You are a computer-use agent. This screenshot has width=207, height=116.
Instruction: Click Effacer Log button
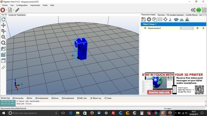point(96,98)
